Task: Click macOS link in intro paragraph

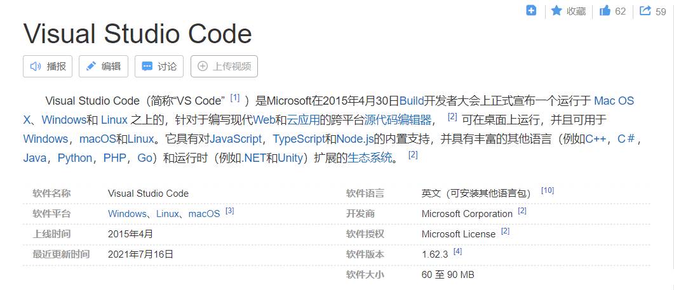Action: (x=98, y=139)
